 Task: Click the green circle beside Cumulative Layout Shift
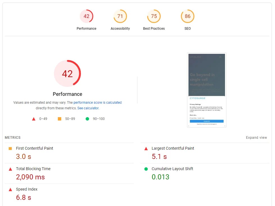point(146,169)
